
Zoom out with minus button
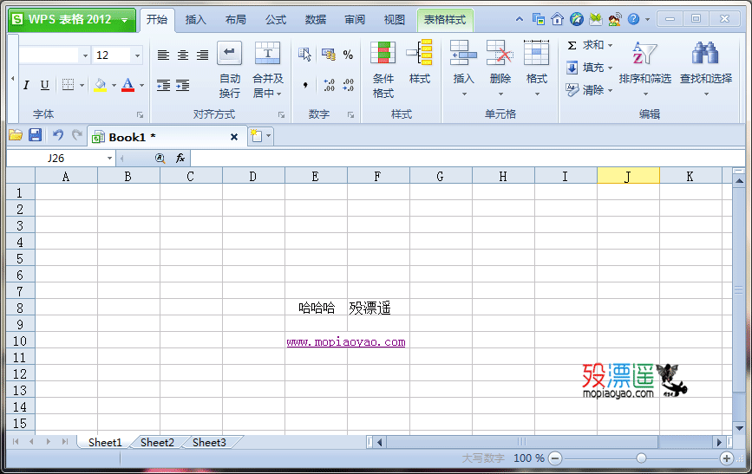coord(555,458)
